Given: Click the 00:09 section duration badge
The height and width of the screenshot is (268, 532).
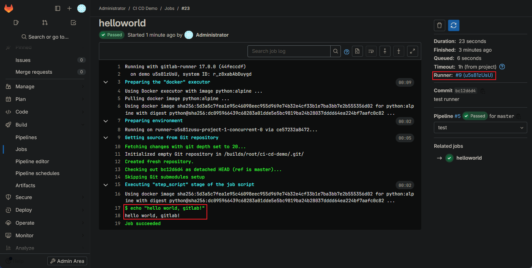Looking at the screenshot, I should pos(405,83).
